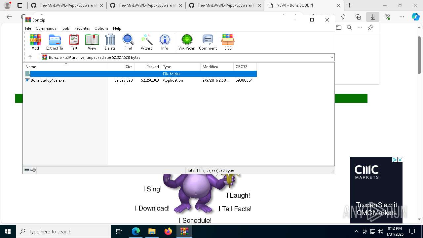Open the notification center icon

click(412, 231)
